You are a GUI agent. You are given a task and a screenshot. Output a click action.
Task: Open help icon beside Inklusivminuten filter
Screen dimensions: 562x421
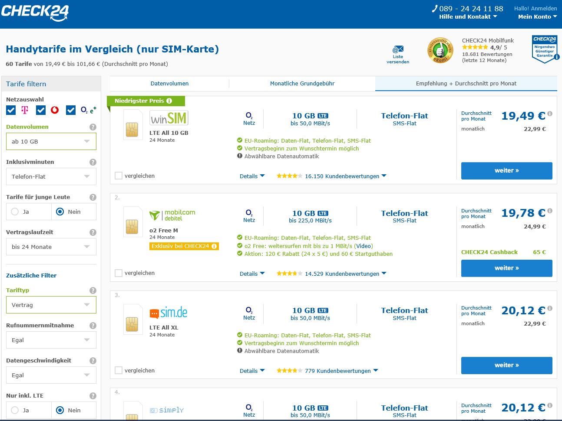tap(93, 162)
